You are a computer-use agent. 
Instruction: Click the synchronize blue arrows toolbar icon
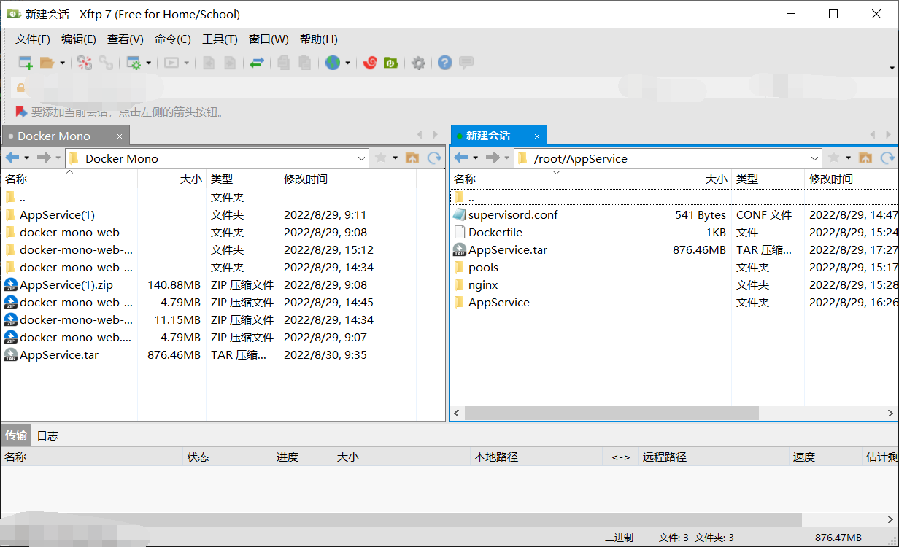(x=257, y=63)
